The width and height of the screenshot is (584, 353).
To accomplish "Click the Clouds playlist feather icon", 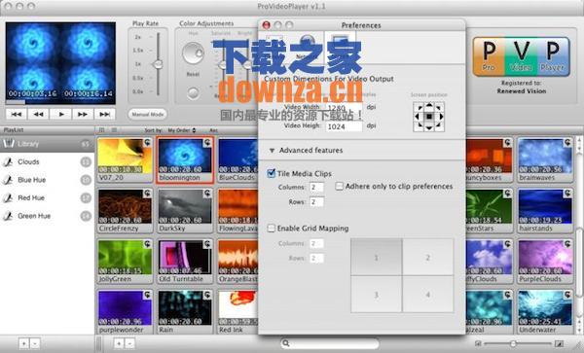I will tap(8, 161).
